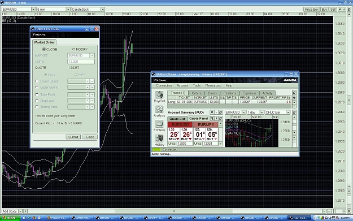Select the MODIFY radio button in the ticket
The image size is (353, 221).
tap(73, 49)
